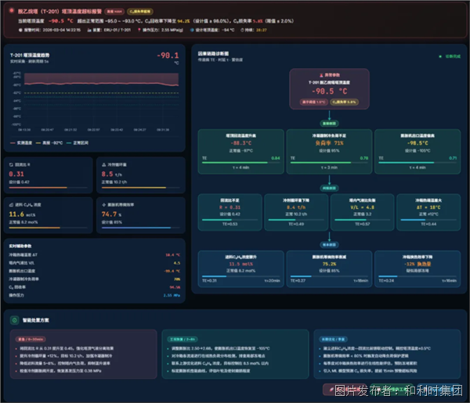Expand the R = 0.31 reflux cause node
The image size is (470, 403).
coord(230,212)
